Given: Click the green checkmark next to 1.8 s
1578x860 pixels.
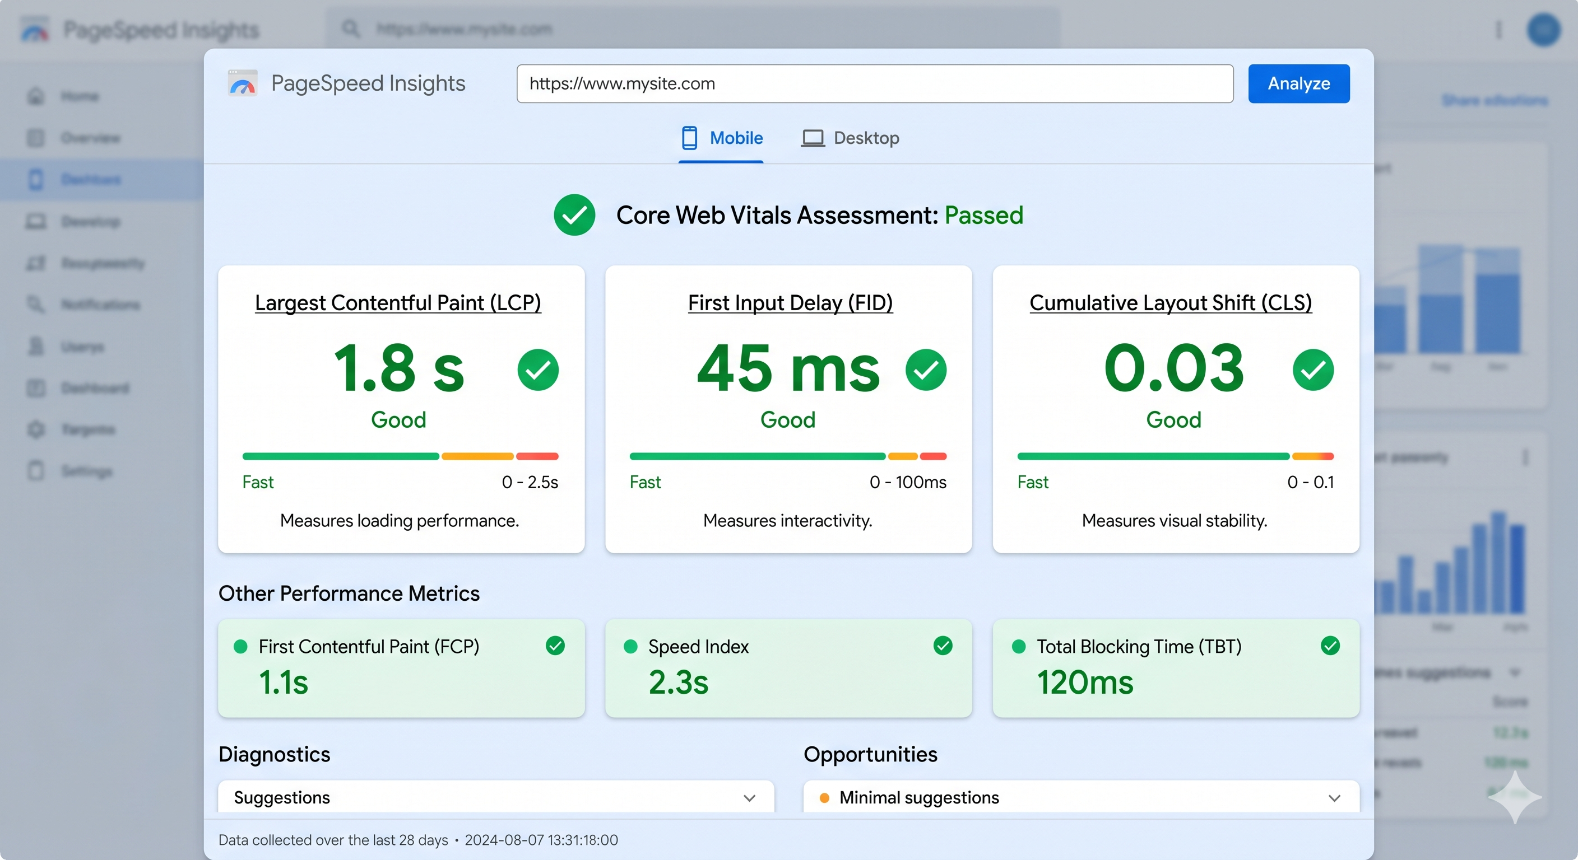Looking at the screenshot, I should coord(538,370).
